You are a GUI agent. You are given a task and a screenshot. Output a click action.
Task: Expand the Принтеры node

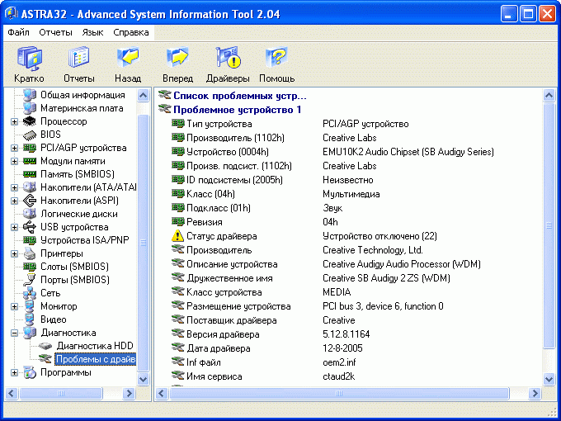pos(14,253)
